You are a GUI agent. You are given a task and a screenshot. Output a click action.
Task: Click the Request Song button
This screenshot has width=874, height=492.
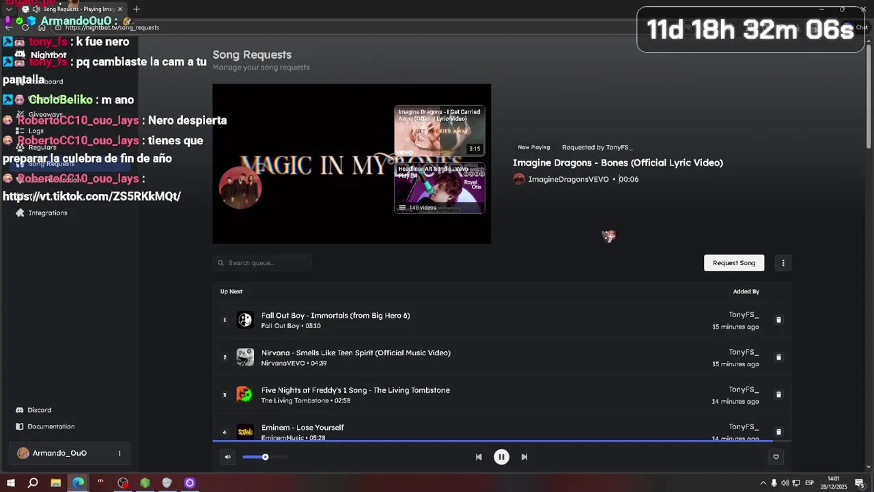(x=734, y=263)
